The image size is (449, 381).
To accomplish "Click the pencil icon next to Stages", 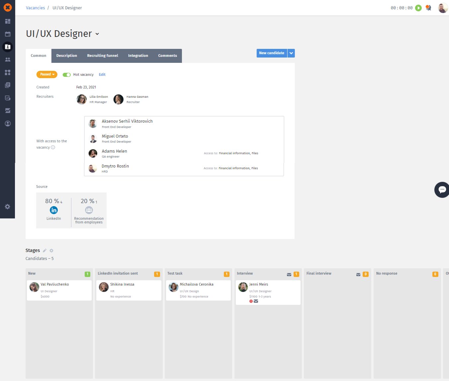I will [x=45, y=251].
